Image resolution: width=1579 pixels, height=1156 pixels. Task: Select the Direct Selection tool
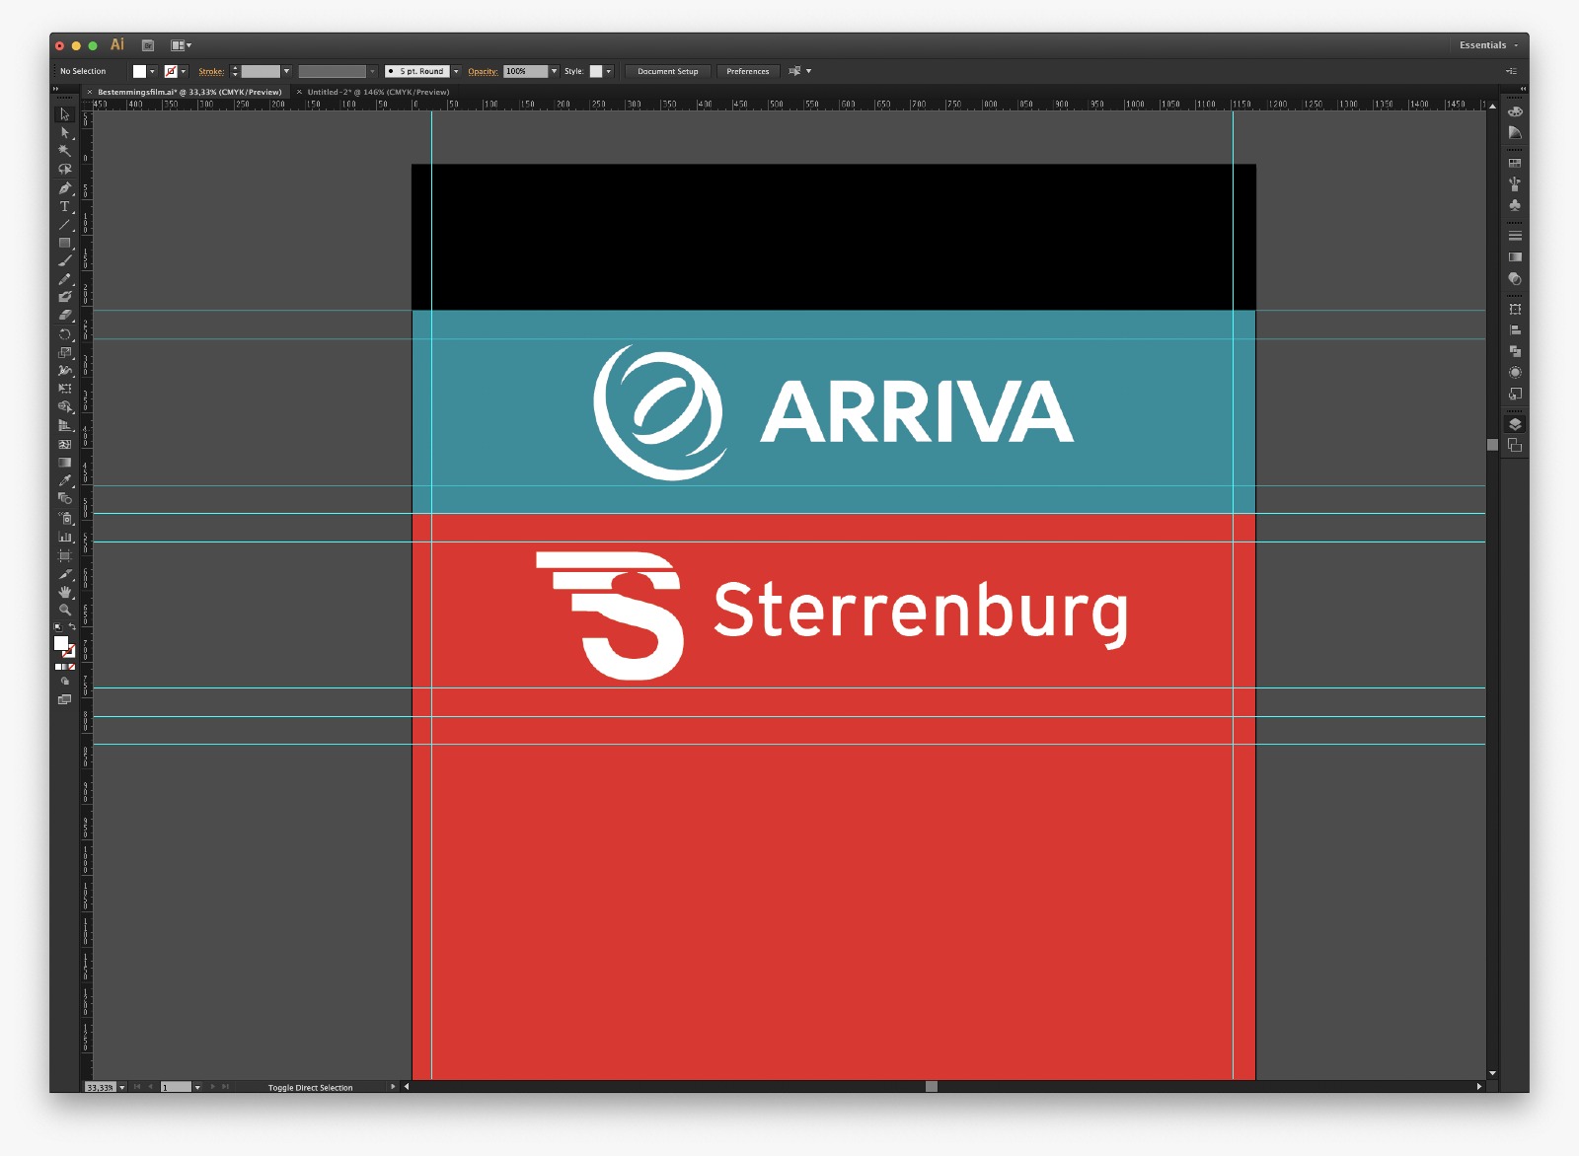pyautogui.click(x=65, y=132)
